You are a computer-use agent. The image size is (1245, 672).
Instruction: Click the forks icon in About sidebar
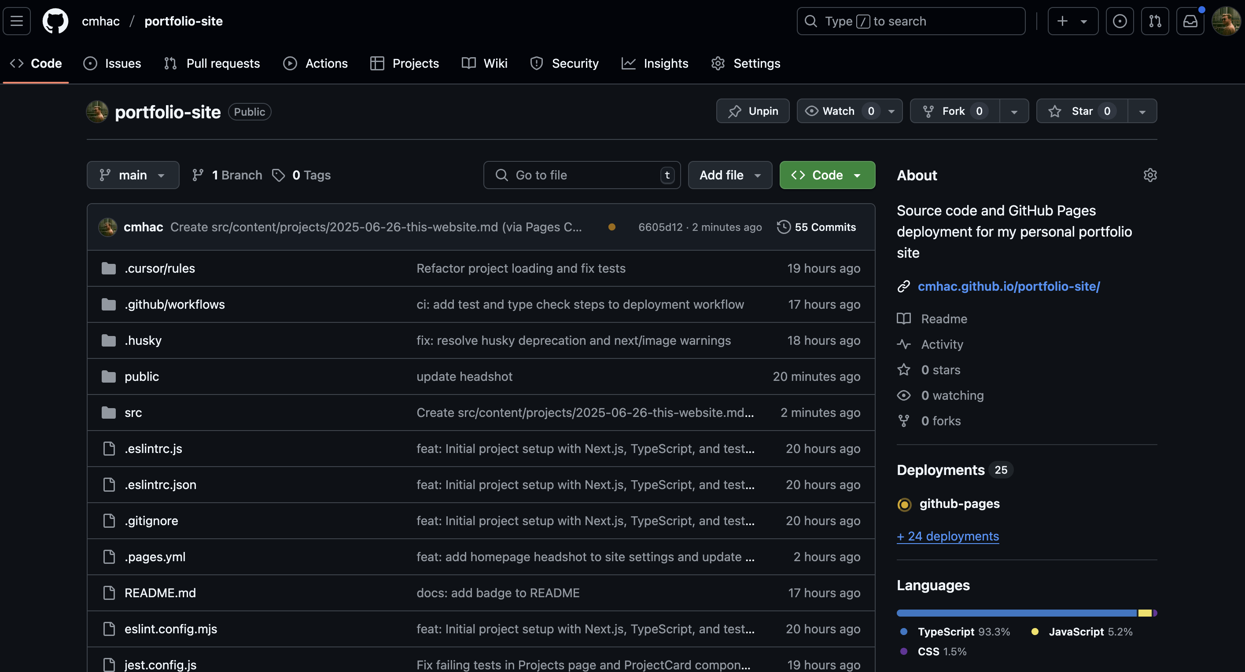pos(903,421)
